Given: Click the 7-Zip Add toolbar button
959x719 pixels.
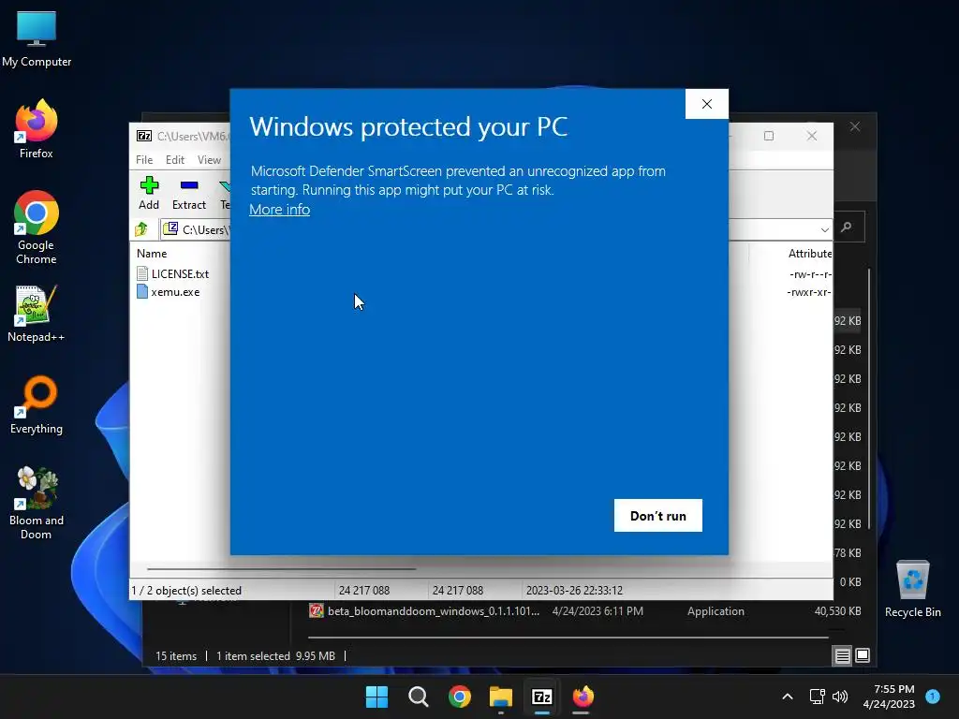Looking at the screenshot, I should [x=149, y=193].
